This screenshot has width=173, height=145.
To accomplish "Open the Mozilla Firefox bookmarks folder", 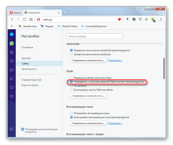I will [x=67, y=26].
